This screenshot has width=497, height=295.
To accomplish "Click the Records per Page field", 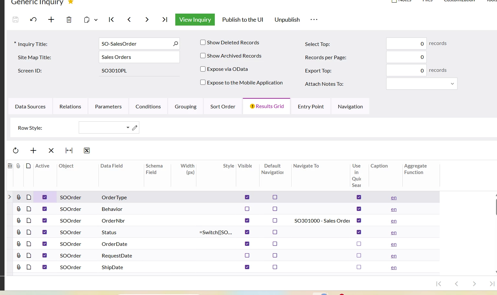I will tap(406, 57).
